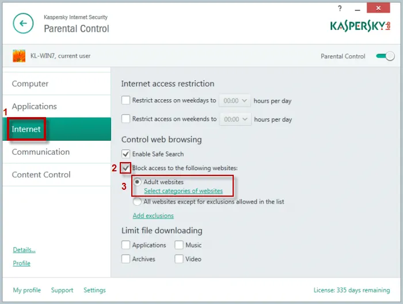Click the KL-WIN7, current user label
The height and width of the screenshot is (304, 403).
[60, 56]
